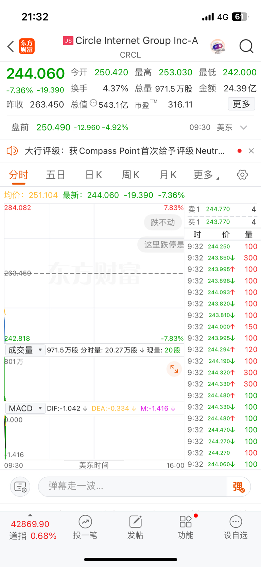Tap the 发帖 post icon
Viewport: 261px width, 567px height.
click(x=135, y=522)
